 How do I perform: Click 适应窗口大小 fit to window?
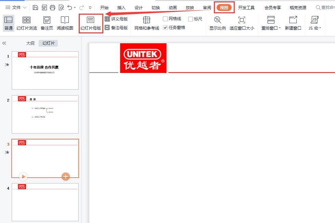(242, 23)
